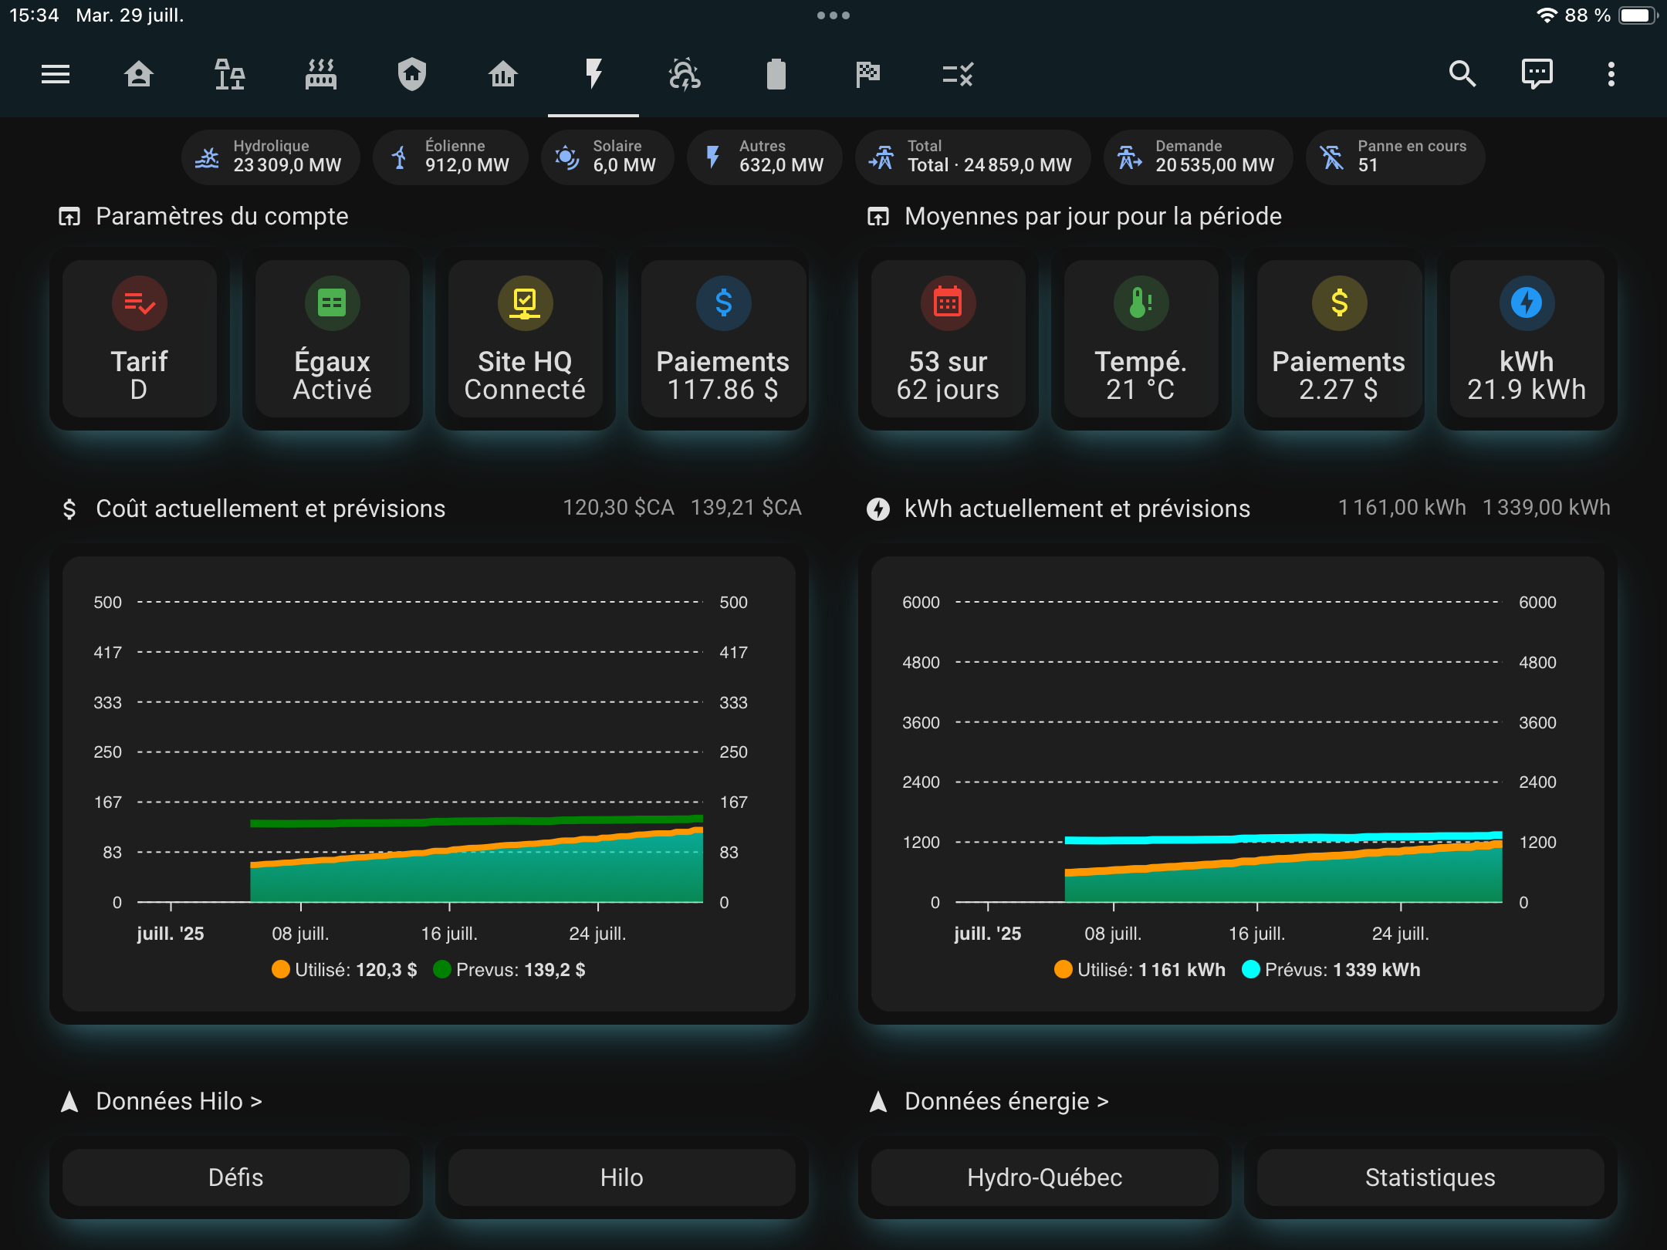1667x1250 pixels.
Task: Open the Panne en cours badge
Action: (x=1395, y=157)
